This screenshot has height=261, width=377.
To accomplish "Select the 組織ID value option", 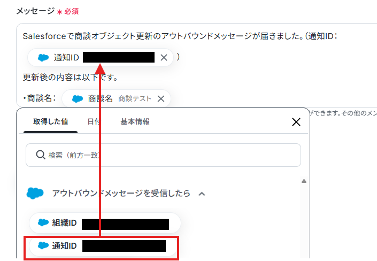I will tap(105, 222).
